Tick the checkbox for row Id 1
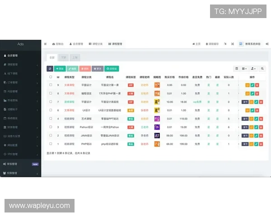Screen dimensions: 271x217 [51, 144]
